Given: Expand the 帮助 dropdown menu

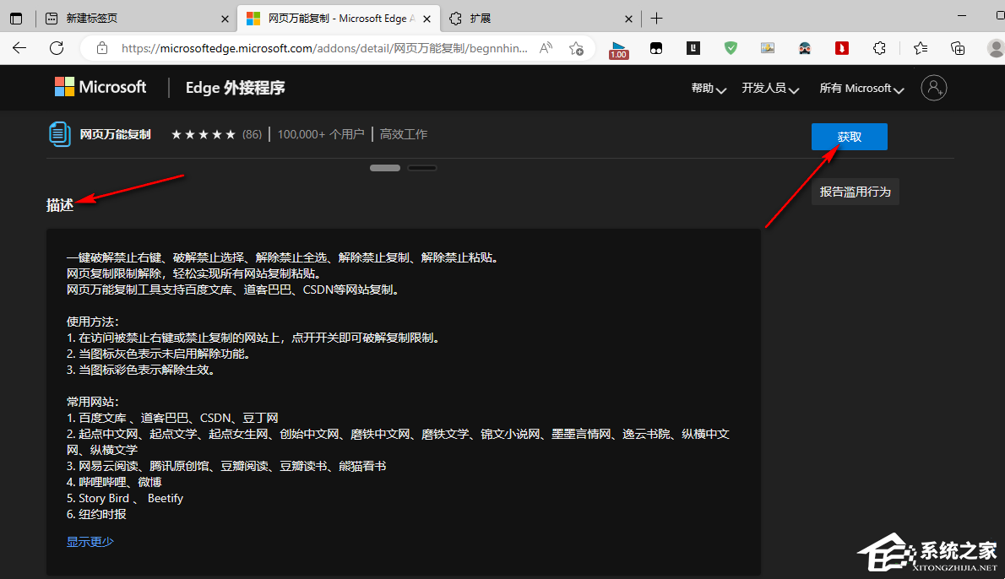Looking at the screenshot, I should (709, 88).
